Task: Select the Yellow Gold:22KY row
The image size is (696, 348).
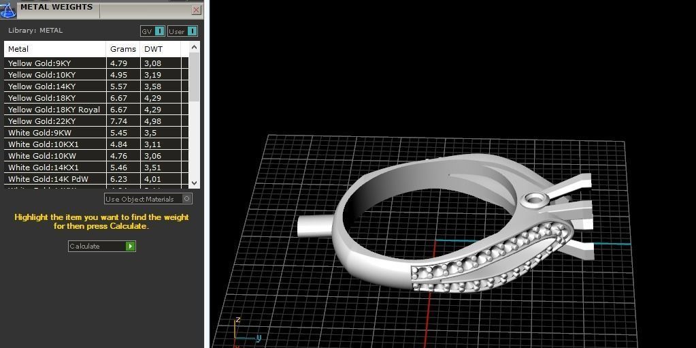Action: pyautogui.click(x=96, y=121)
